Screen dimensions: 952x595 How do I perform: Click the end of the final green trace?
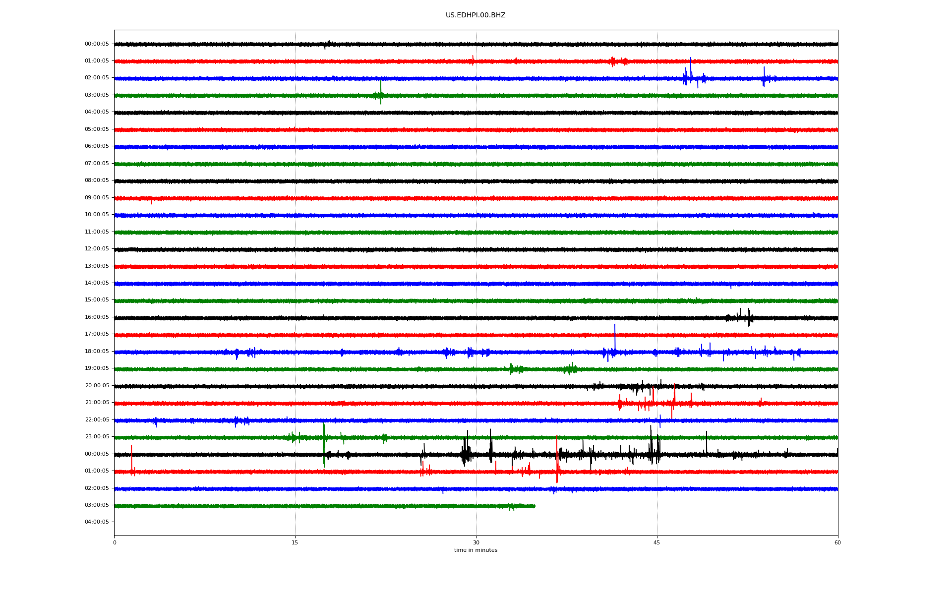[534, 506]
